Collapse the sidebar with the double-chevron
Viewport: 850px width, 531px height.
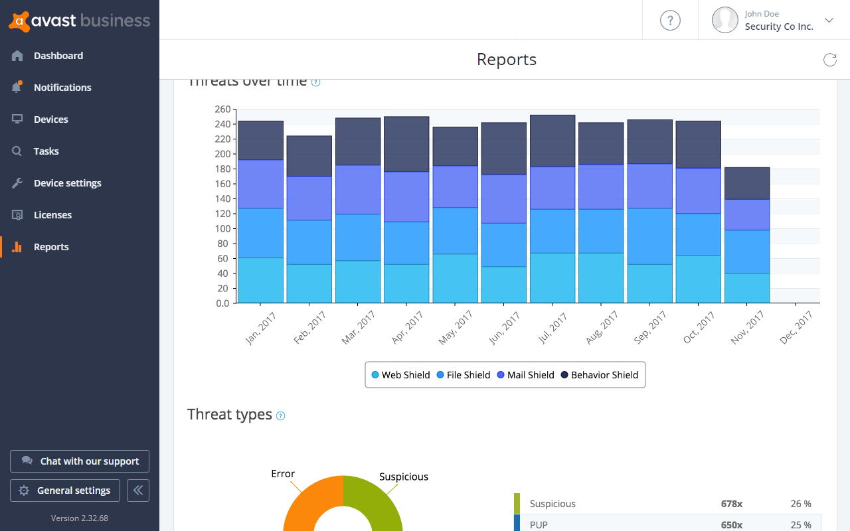[137, 490]
